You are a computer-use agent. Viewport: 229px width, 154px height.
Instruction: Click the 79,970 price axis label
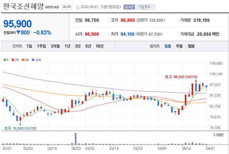[x=215, y=117]
